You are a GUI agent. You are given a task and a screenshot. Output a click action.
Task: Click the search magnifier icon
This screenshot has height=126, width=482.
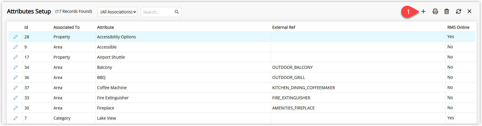[x=177, y=12]
